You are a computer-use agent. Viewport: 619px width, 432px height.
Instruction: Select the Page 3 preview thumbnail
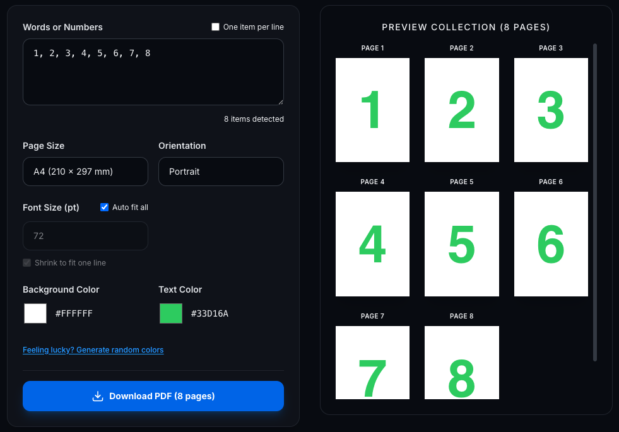click(x=551, y=110)
